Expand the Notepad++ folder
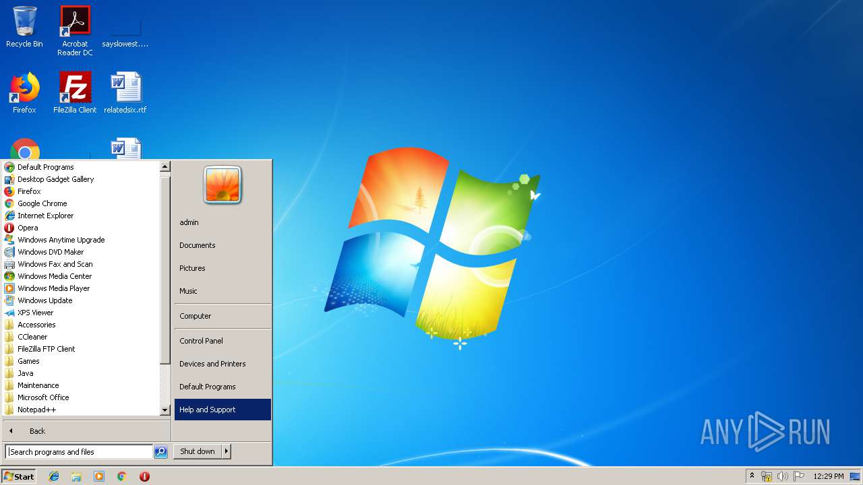The width and height of the screenshot is (863, 485). [82, 410]
